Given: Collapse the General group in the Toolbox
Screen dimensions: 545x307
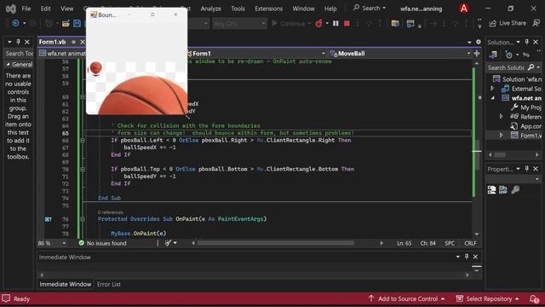Looking at the screenshot, I should coord(8,65).
